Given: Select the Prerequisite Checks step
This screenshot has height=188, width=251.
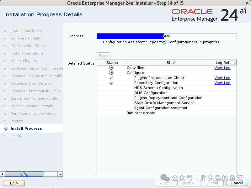Looking at the screenshot, I should click(29, 46).
